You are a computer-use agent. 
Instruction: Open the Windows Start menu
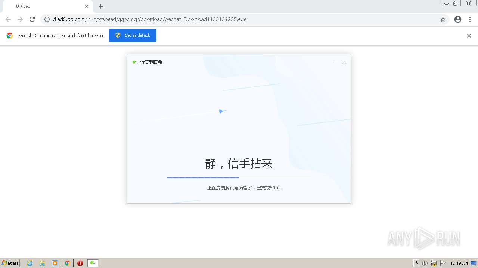[x=10, y=263]
